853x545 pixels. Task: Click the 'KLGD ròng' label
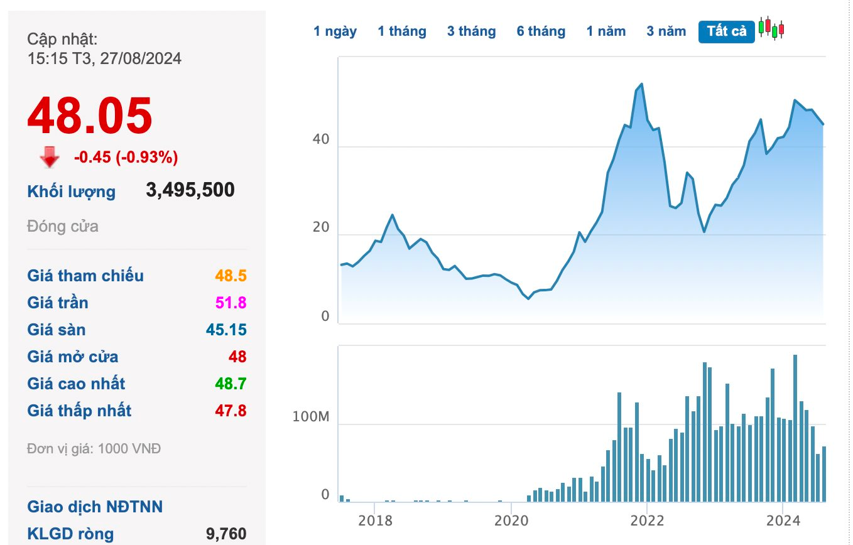70,534
